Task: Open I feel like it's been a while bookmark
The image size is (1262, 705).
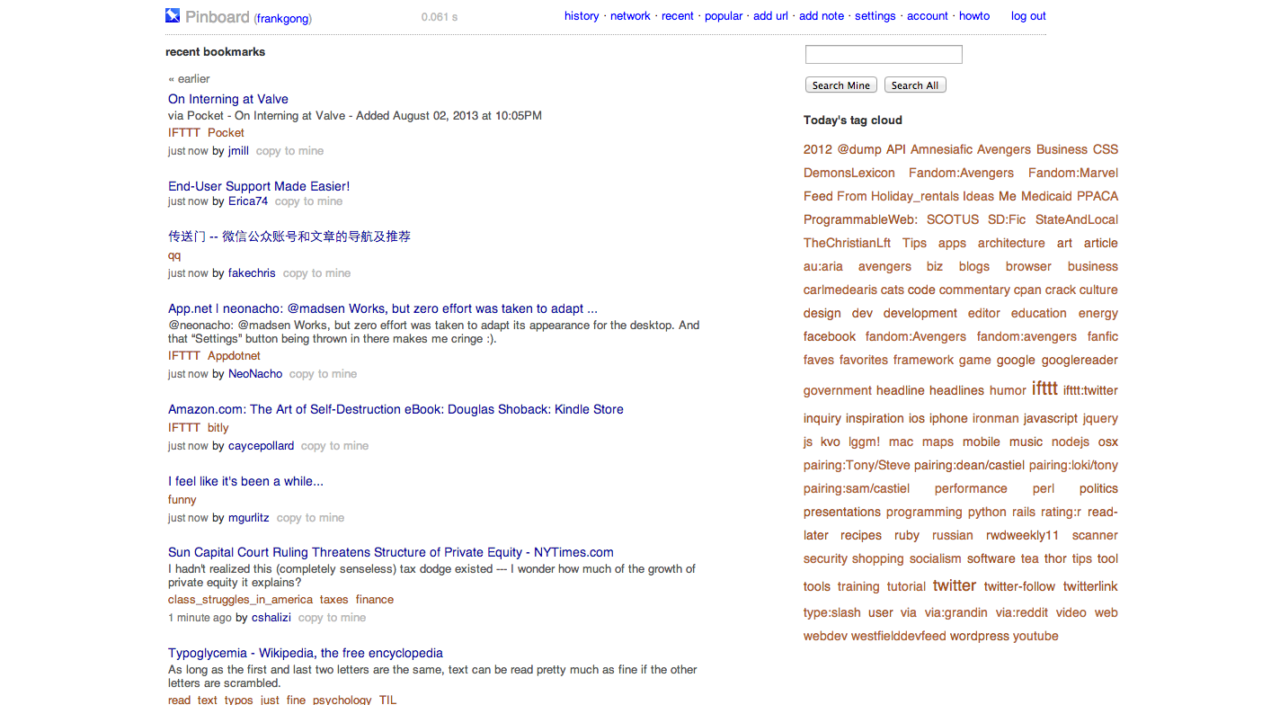Action: pyautogui.click(x=245, y=481)
